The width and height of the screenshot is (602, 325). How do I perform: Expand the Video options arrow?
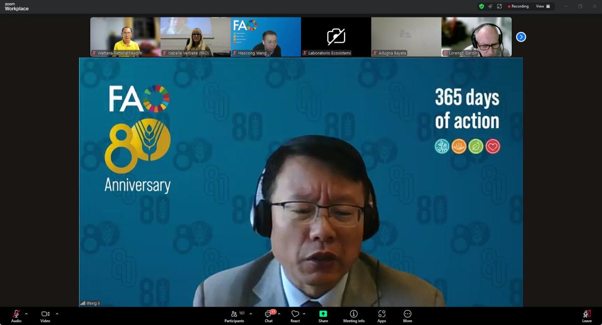[57, 314]
